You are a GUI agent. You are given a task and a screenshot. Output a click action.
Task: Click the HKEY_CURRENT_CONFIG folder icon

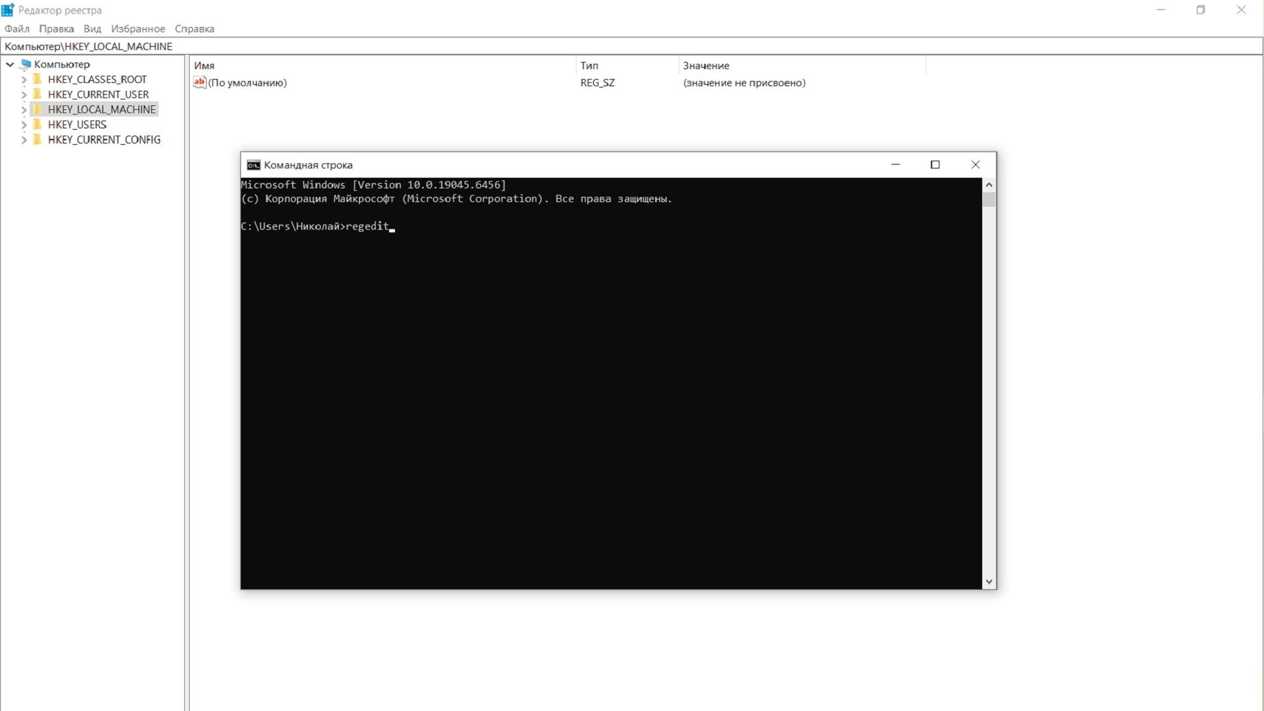tap(38, 140)
